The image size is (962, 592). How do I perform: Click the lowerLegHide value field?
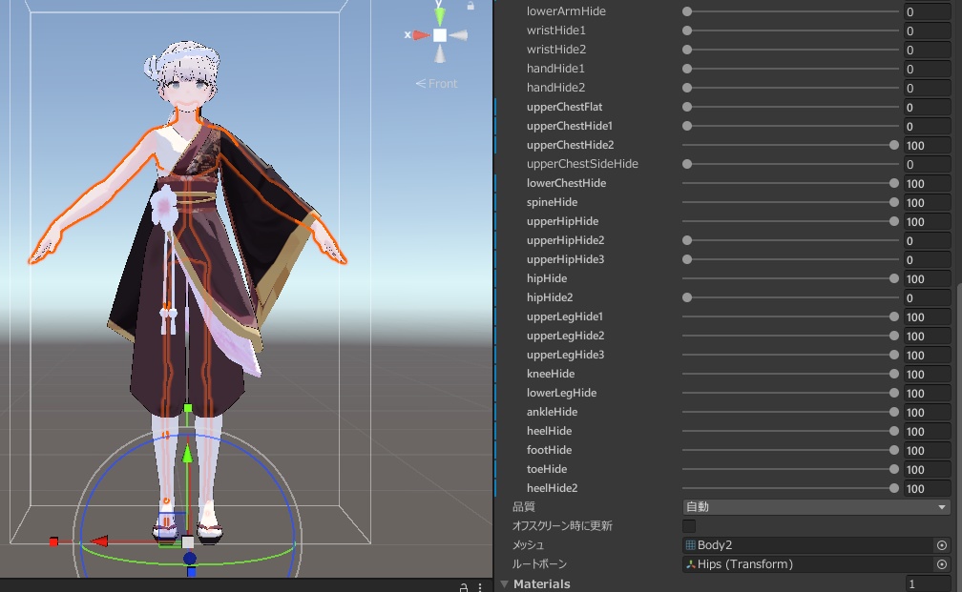coord(928,393)
